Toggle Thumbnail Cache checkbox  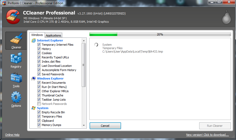click(39, 95)
